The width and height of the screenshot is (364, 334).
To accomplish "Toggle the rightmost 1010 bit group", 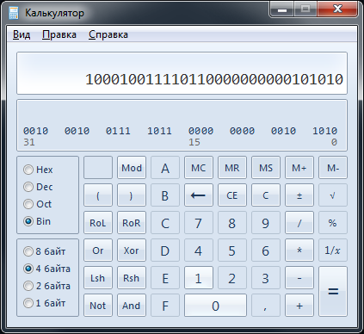I will tap(324, 131).
